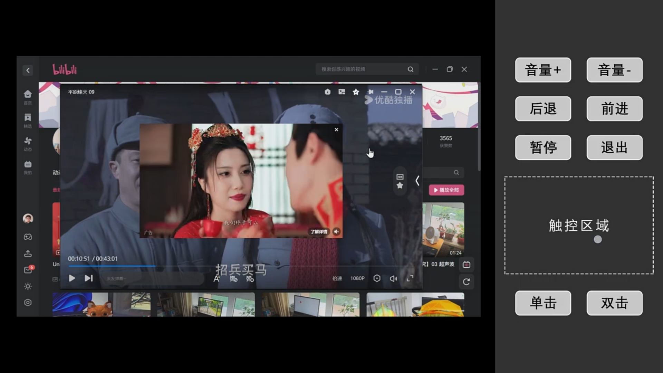Mute the advertisement overlay sound
The image size is (663, 373).
(336, 232)
